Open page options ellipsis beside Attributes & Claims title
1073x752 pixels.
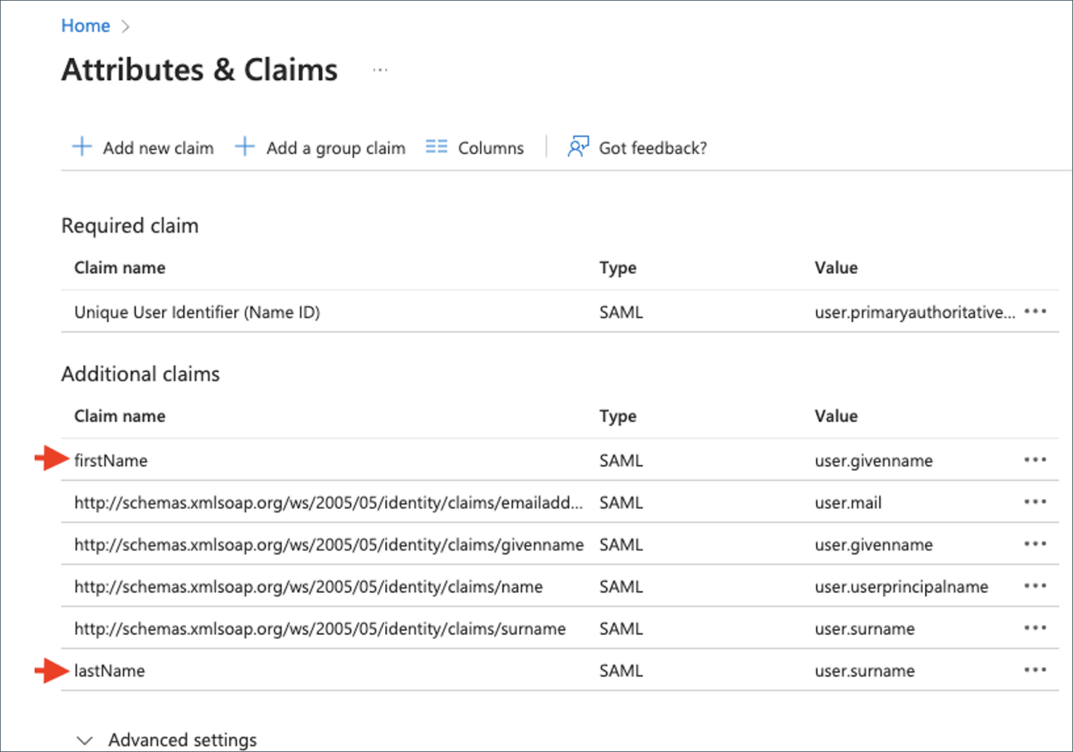click(x=380, y=70)
